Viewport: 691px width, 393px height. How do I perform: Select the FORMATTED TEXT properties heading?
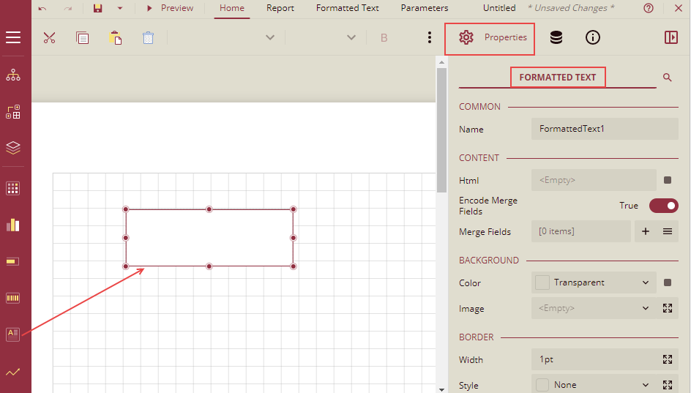[558, 78]
